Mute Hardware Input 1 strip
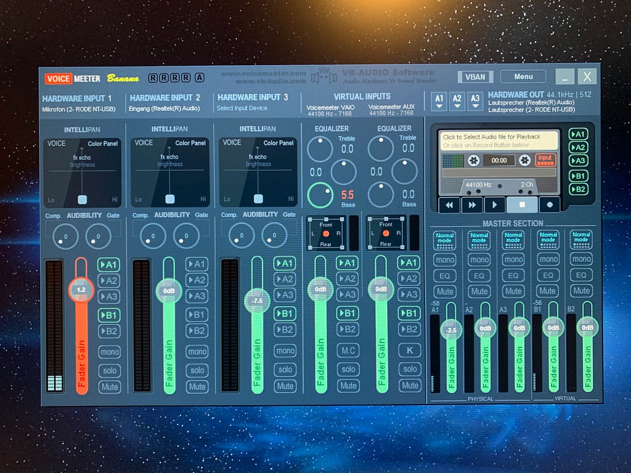Viewport: 631px width, 473px height. point(110,387)
